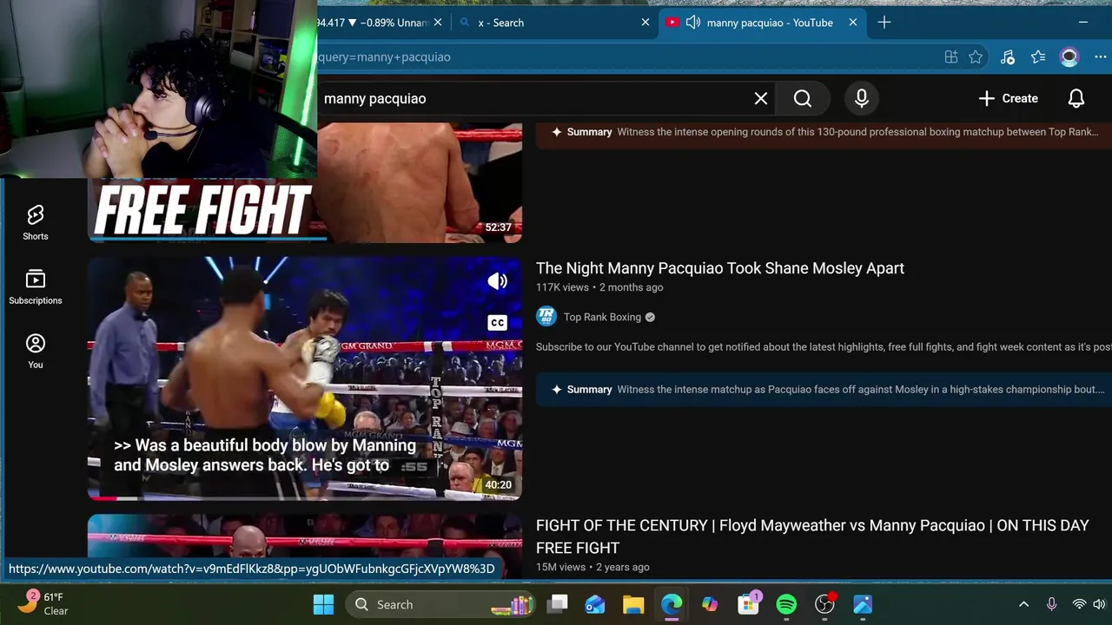The height and width of the screenshot is (625, 1112).
Task: Close the -0.89% Unnamed tab
Action: (438, 23)
